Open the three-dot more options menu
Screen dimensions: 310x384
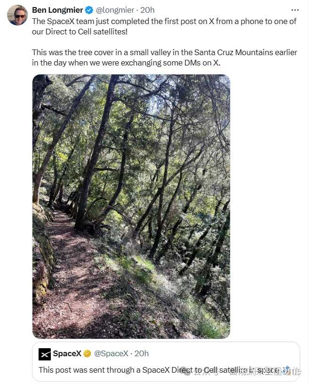click(295, 10)
